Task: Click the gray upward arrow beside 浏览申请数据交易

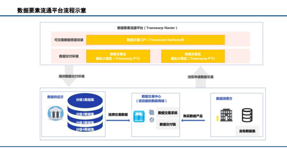Action: (201, 77)
